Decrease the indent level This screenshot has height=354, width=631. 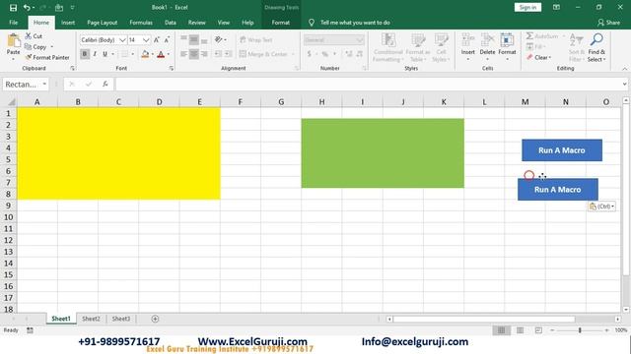pyautogui.click(x=218, y=54)
